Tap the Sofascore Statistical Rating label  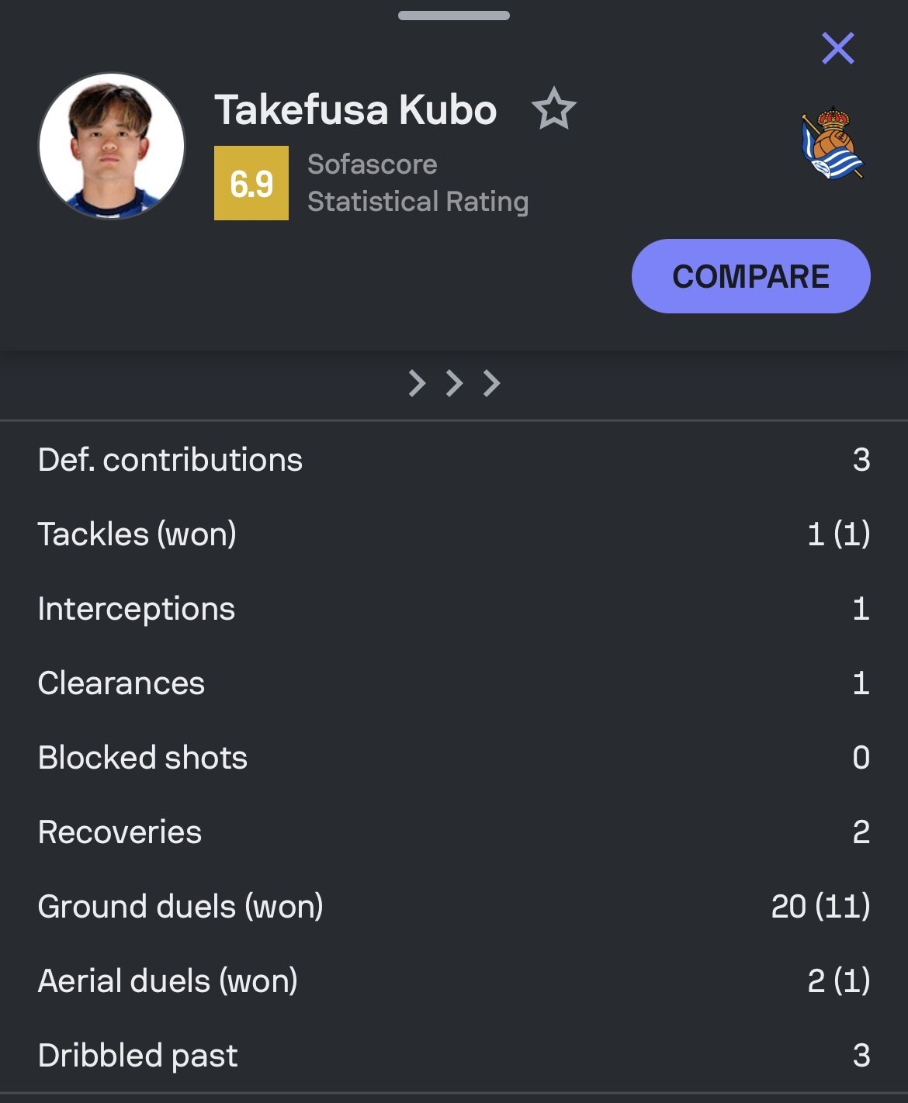(418, 183)
